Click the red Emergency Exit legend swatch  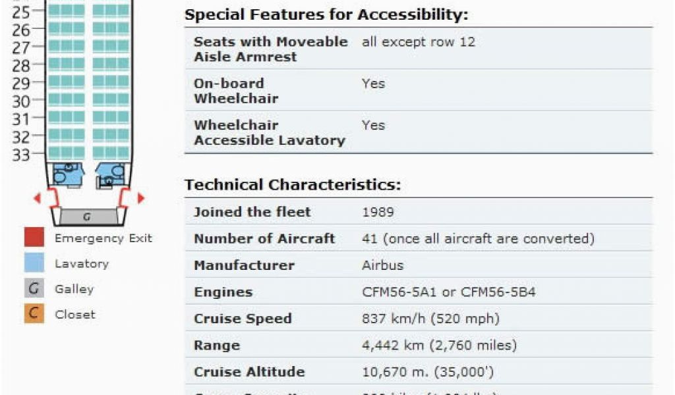[x=34, y=237]
